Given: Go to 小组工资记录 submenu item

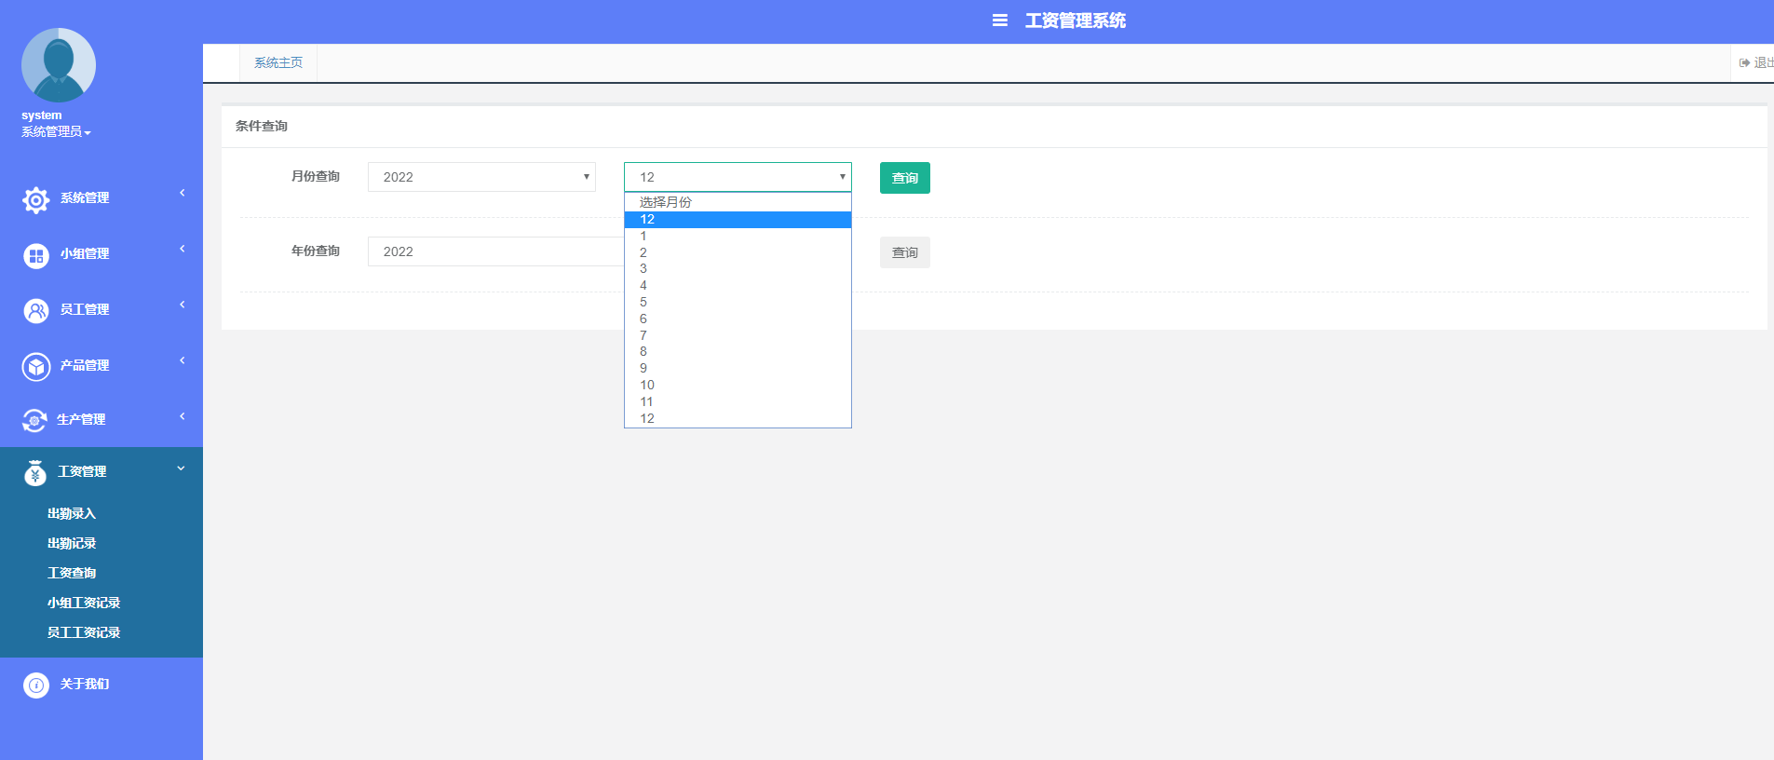Looking at the screenshot, I should [84, 603].
